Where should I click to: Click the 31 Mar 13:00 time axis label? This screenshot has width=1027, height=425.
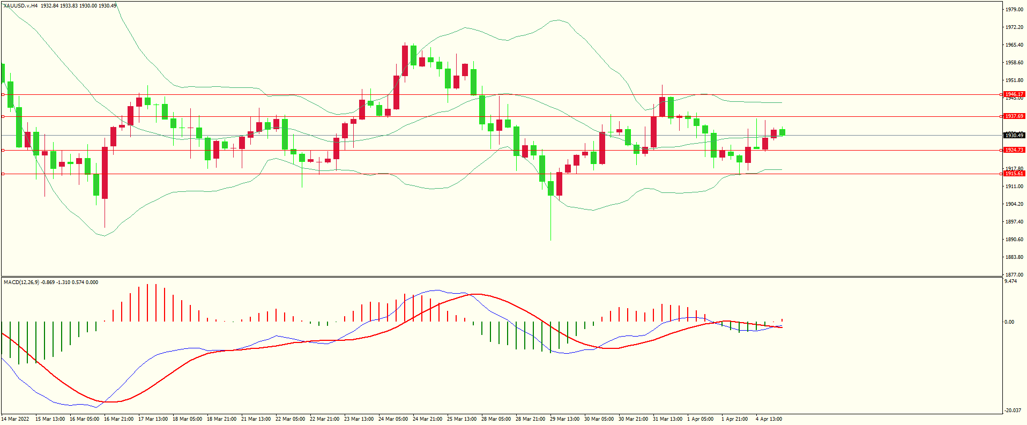667,419
